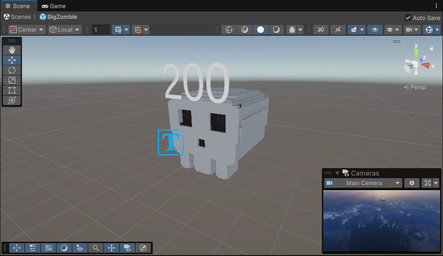The width and height of the screenshot is (443, 256).
Task: Click the search icon in bottom overlay toolbar
Action: (96, 248)
